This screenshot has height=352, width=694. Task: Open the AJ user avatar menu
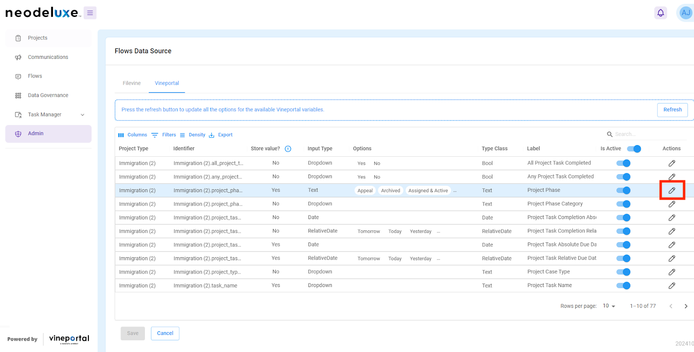686,13
